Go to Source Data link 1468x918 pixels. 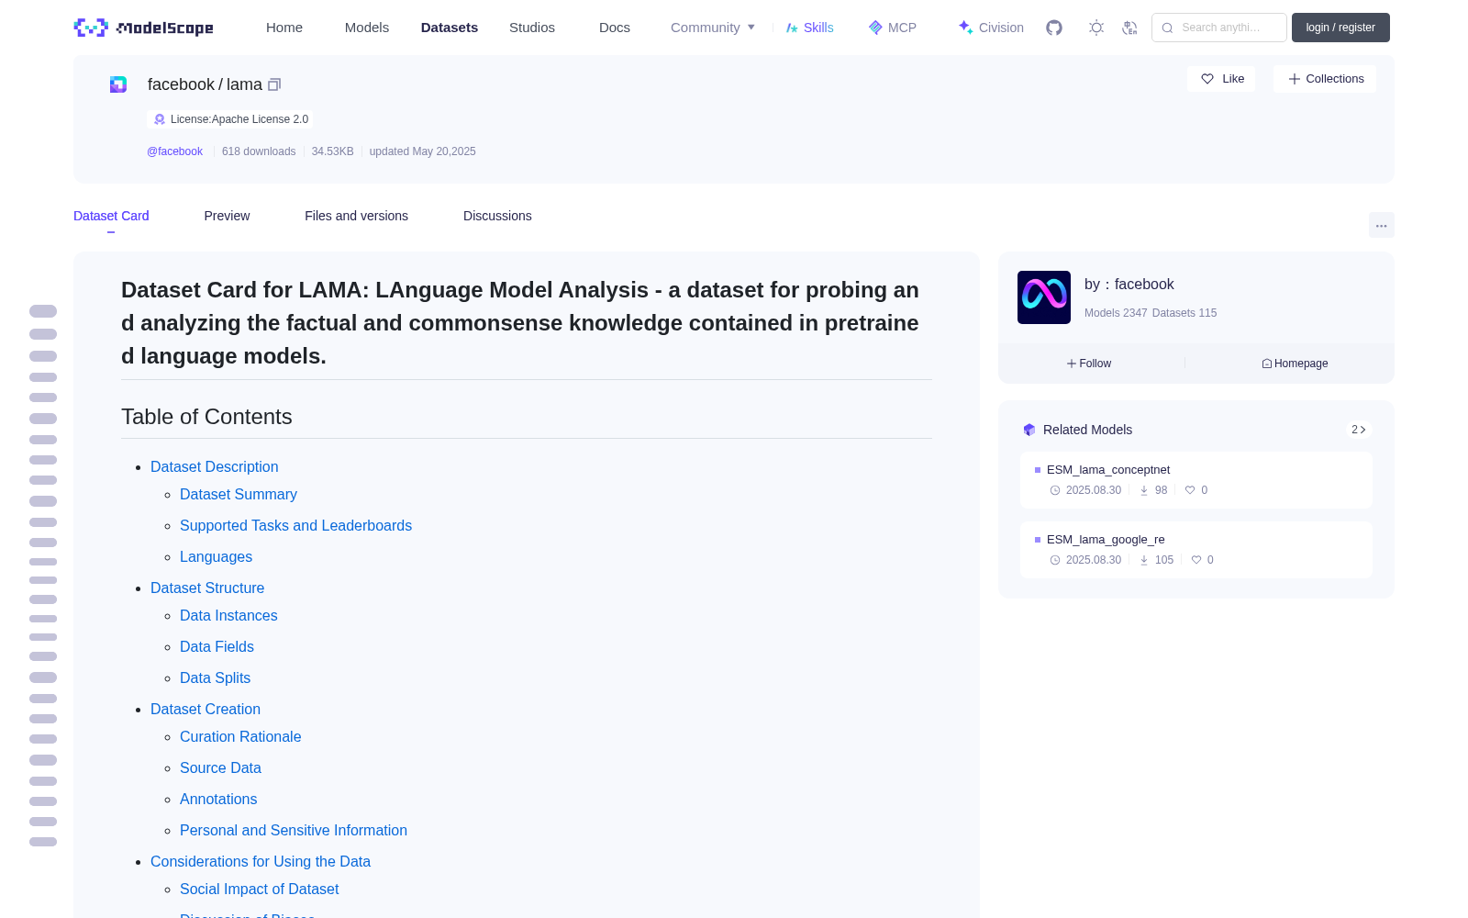pyautogui.click(x=220, y=767)
